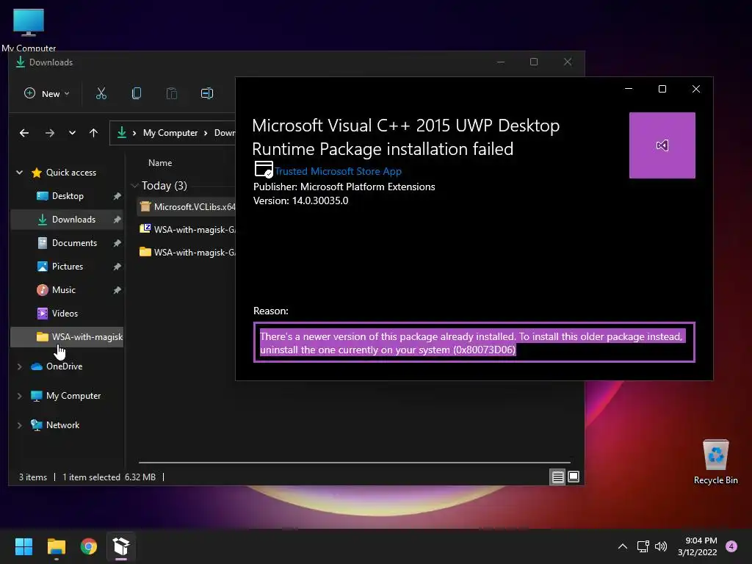Screen dimensions: 752x564
Task: Open My Computer desktop icon
Action: tap(29, 29)
